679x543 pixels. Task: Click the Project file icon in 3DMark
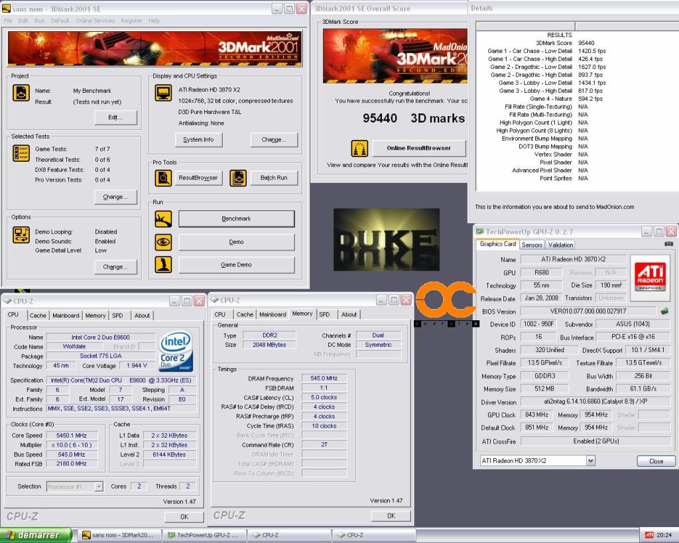click(21, 93)
